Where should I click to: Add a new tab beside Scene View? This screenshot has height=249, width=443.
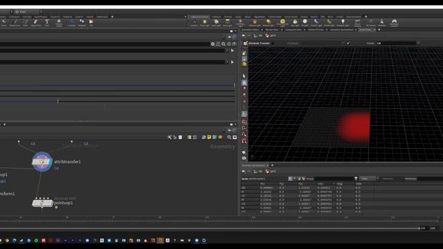click(x=379, y=30)
